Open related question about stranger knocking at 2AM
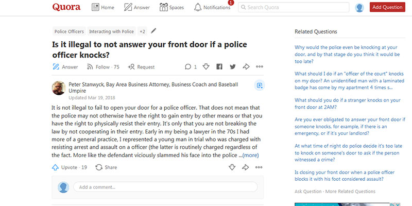 click(x=347, y=104)
